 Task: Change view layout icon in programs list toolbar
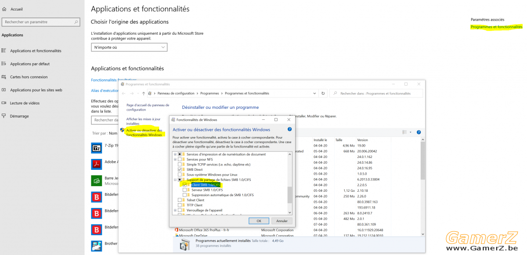click(x=405, y=132)
